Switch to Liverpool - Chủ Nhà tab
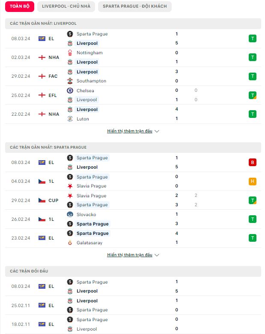 coord(66,6)
